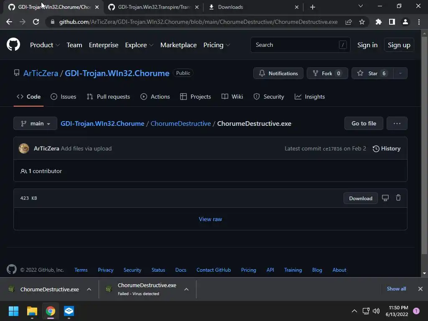Expand options for failed ChorumeDestructive.exe download
Image resolution: width=428 pixels, height=321 pixels.
tap(186, 289)
